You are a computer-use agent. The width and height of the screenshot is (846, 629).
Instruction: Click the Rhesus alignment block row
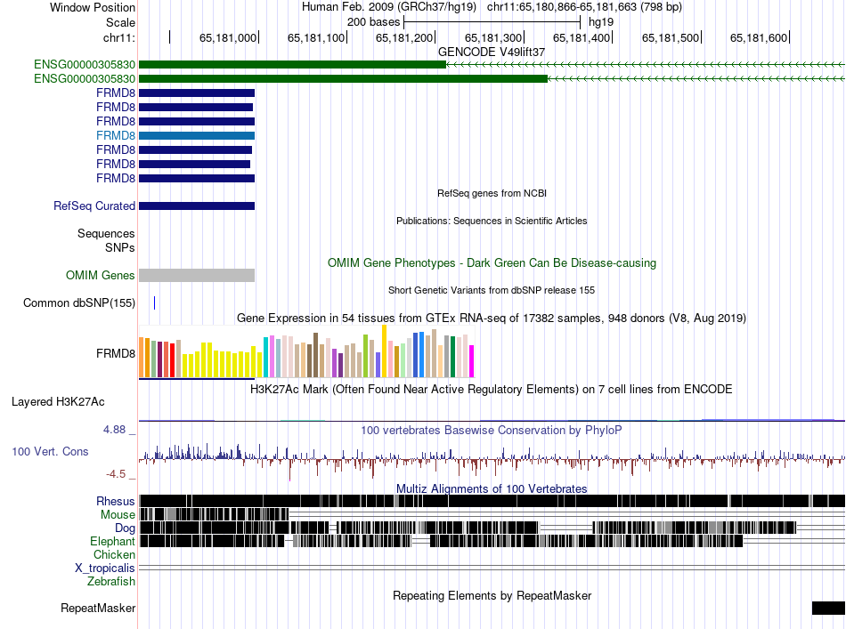tap(492, 501)
